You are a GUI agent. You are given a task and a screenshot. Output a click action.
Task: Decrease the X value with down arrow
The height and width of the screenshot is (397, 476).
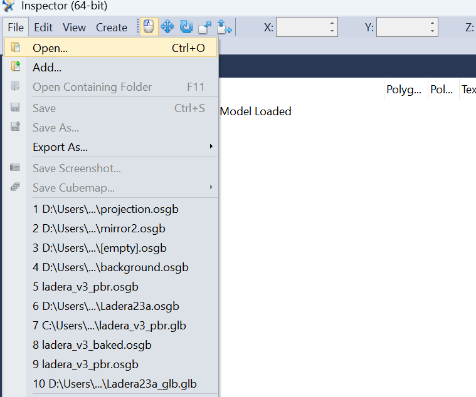point(332,31)
